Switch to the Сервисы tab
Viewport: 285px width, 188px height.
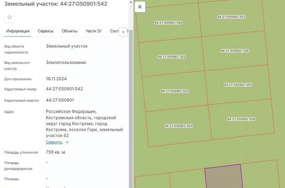coord(45,31)
